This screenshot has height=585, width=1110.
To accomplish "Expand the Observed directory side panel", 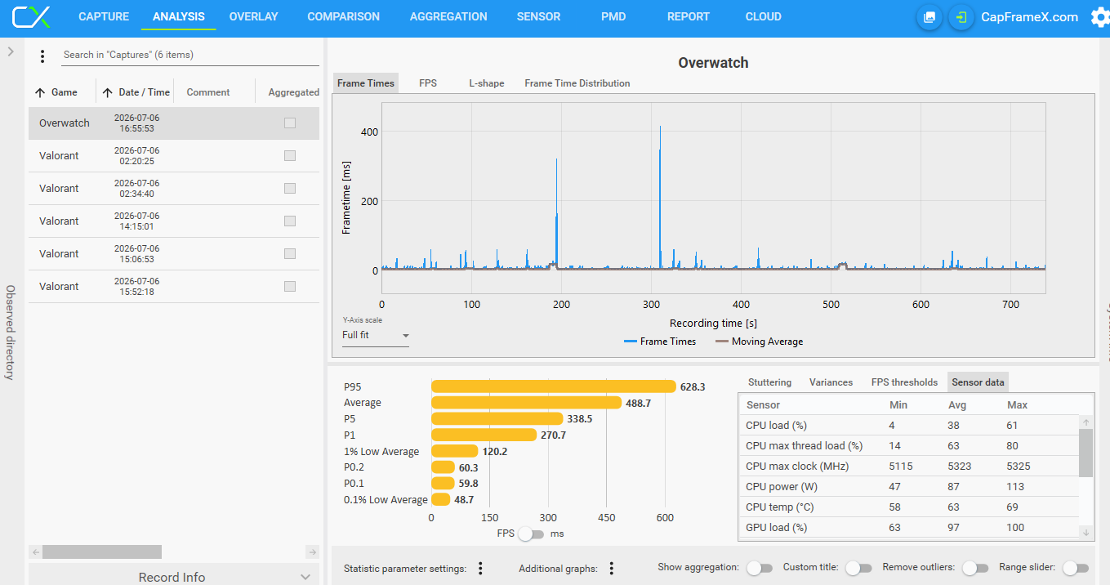I will 11,51.
